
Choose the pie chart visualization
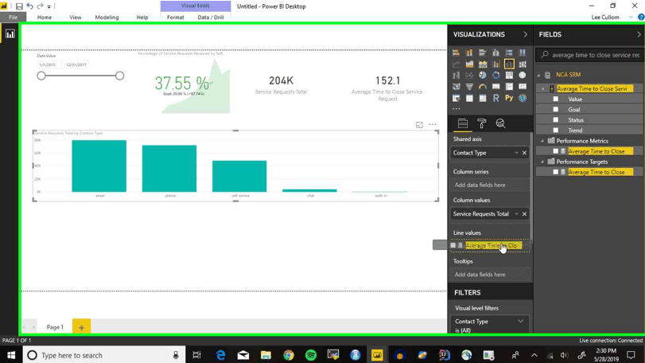(483, 76)
